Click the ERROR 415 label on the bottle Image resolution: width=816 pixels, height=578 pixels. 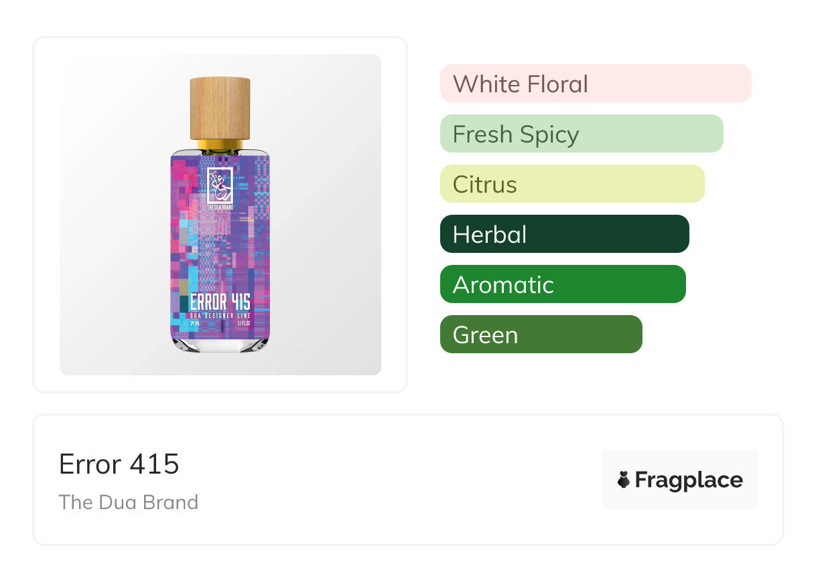click(x=220, y=302)
